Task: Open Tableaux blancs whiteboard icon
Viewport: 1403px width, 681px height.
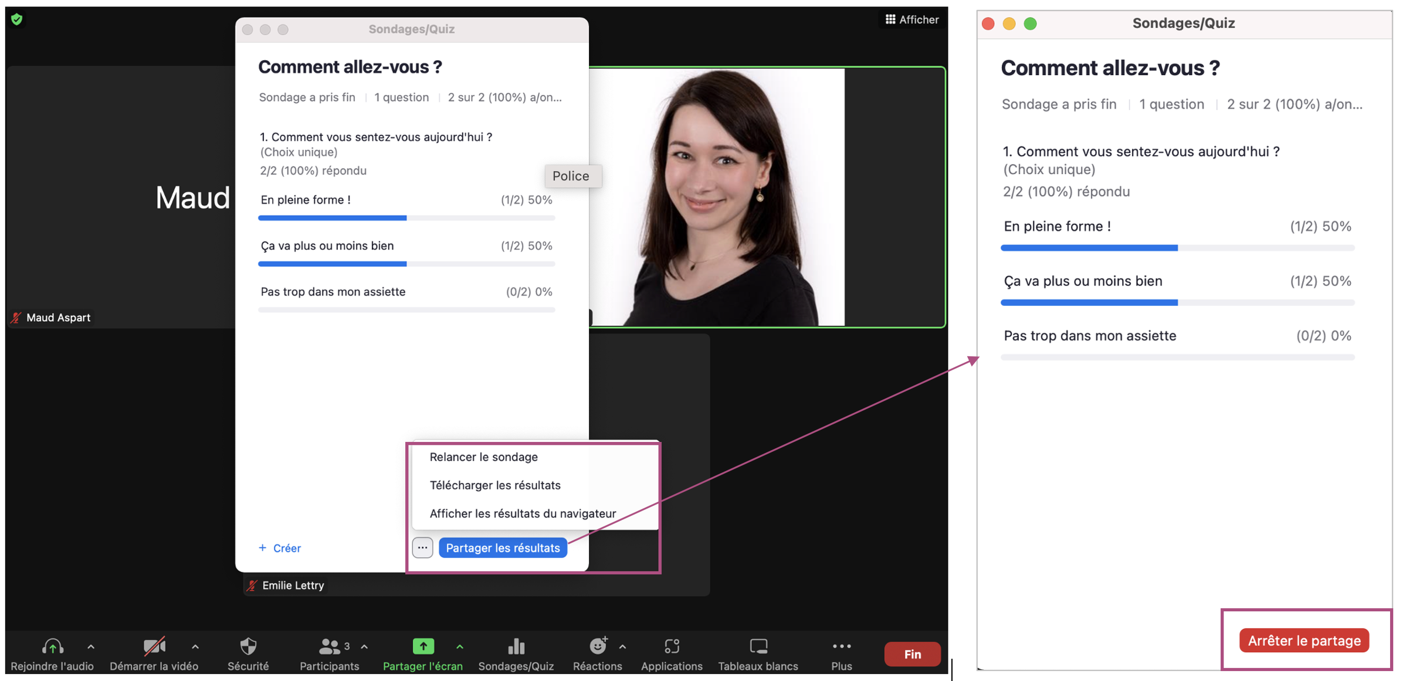Action: coord(758,646)
